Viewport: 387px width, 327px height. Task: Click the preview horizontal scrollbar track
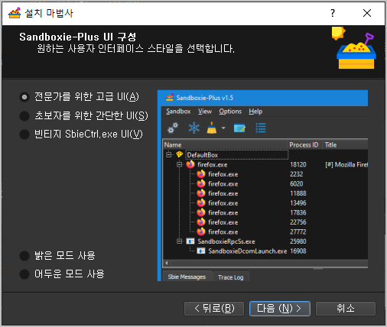(x=269, y=263)
